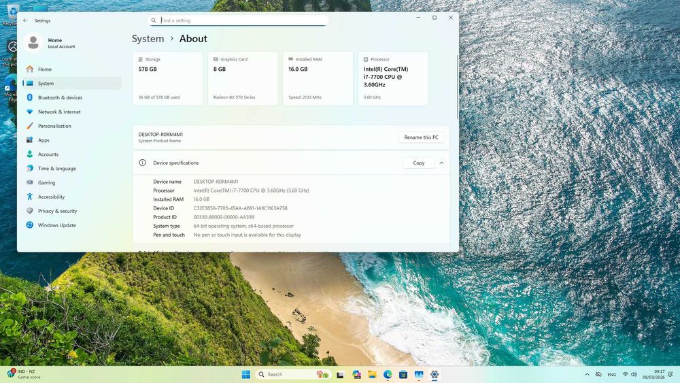Open the Microsoft 365 Copilot taskbar icon
Viewport: 680px width, 383px height.
point(356,374)
